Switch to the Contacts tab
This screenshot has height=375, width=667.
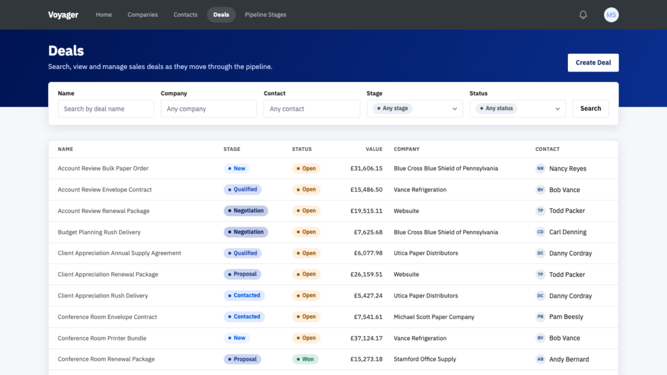pos(186,15)
